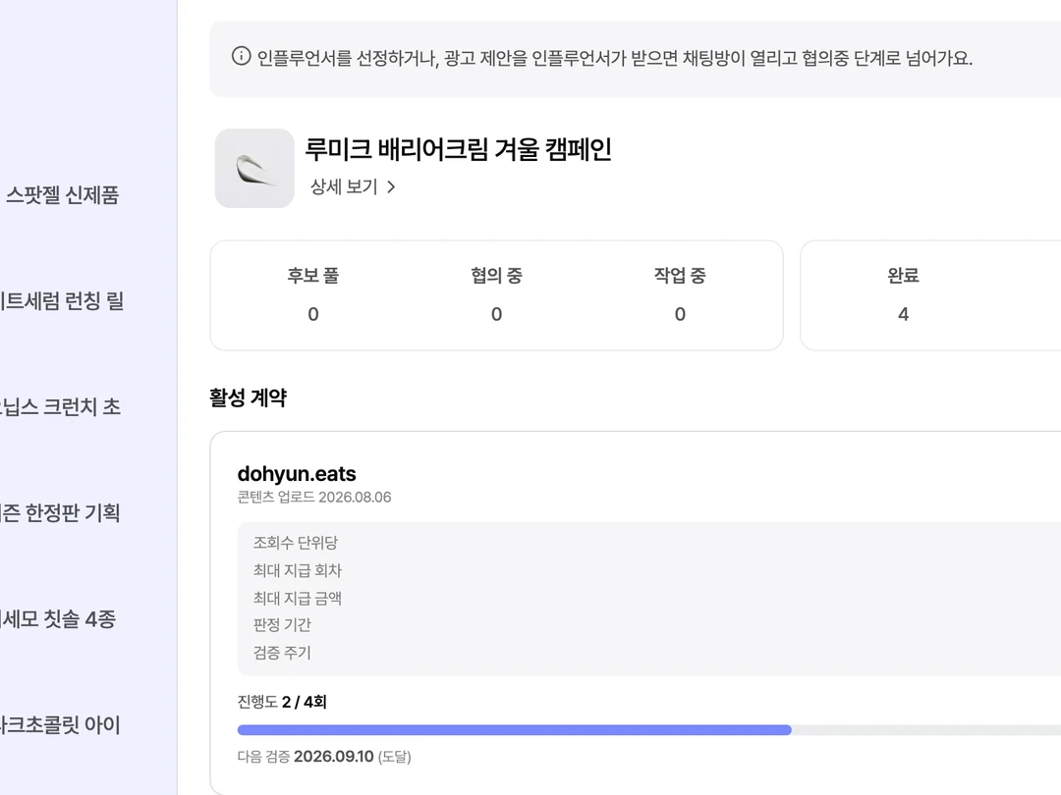The width and height of the screenshot is (1061, 795).
Task: Open the 트세럼 런칭 릴 sidebar campaign
Action: pos(62,301)
